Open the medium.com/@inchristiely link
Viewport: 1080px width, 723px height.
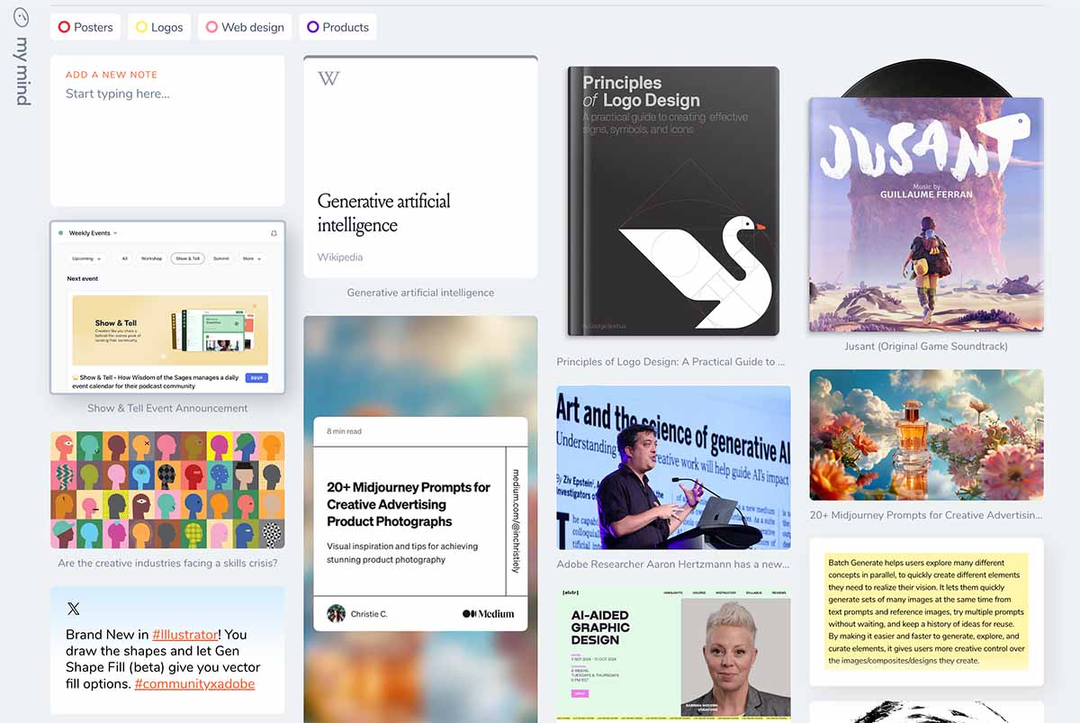(517, 520)
